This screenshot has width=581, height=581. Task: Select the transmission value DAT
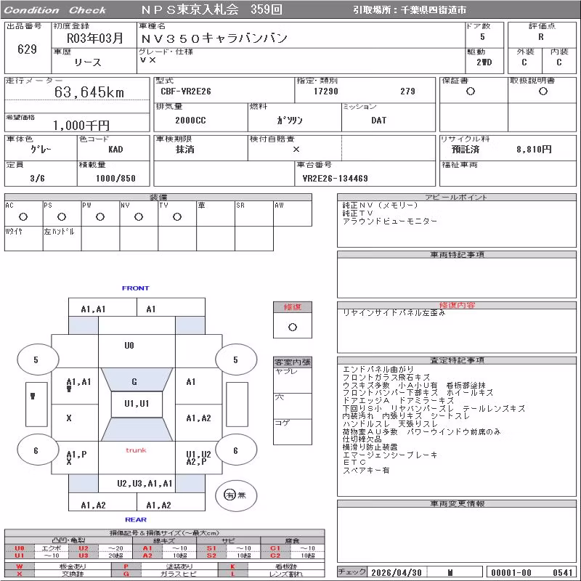[x=378, y=121]
